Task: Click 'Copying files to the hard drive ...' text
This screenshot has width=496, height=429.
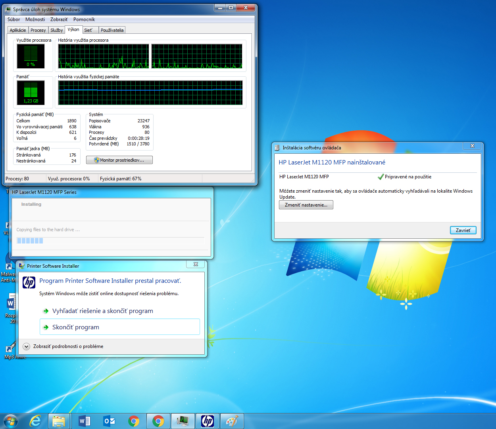Action: pos(48,230)
